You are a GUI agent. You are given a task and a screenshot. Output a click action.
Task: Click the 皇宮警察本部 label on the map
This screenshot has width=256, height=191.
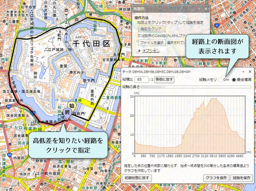[114, 60]
